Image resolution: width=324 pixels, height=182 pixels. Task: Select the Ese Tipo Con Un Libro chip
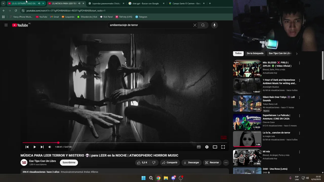click(280, 53)
